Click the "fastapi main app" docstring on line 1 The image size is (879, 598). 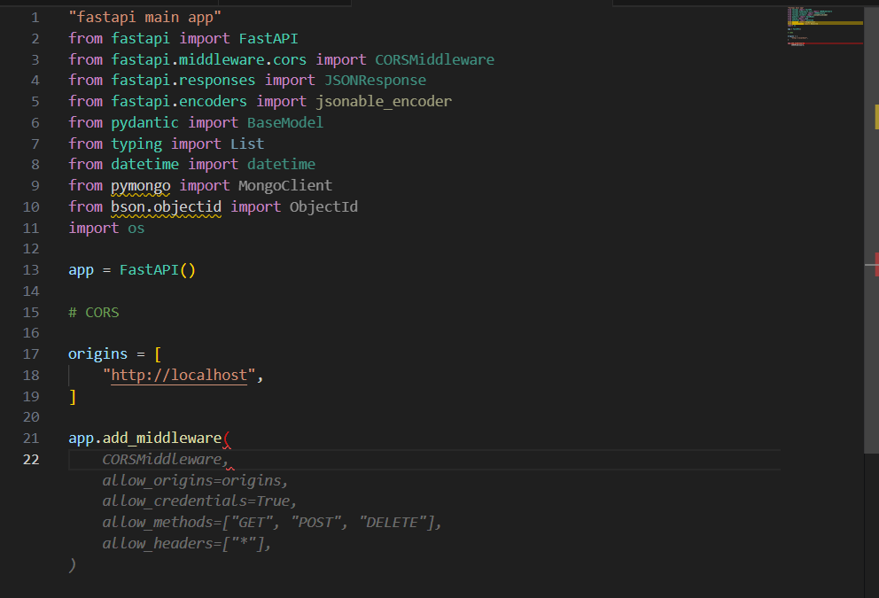click(x=144, y=18)
